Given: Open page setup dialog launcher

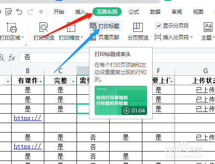Looking at the screenshot, I should point(26,45).
